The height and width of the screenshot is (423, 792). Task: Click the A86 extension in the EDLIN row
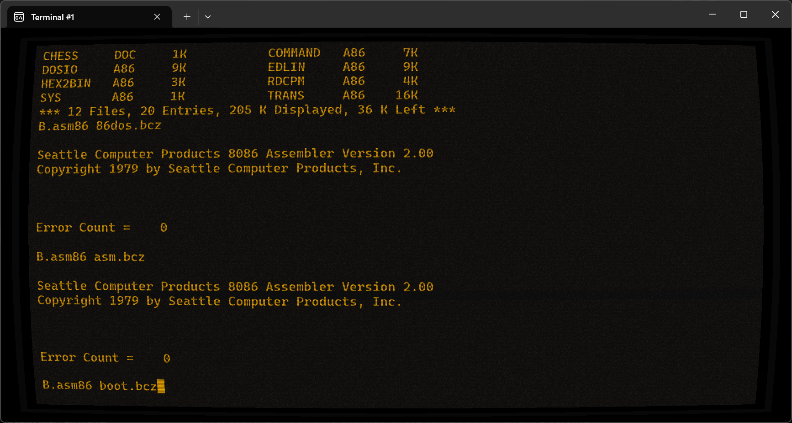(x=354, y=67)
